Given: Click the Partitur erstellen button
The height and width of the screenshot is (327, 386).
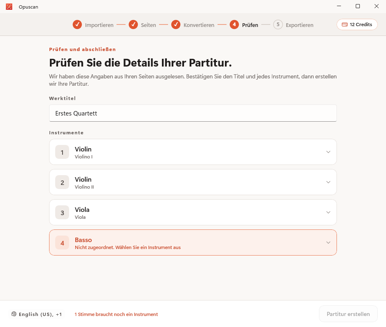Looking at the screenshot, I should click(x=348, y=314).
